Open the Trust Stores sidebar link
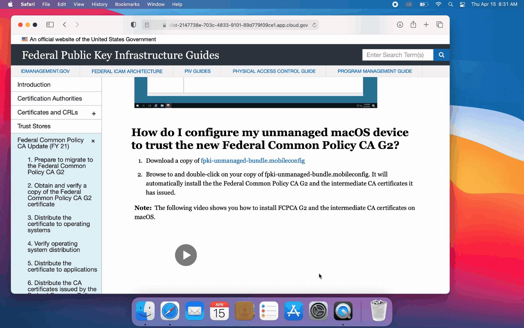The width and height of the screenshot is (524, 328). (34, 126)
